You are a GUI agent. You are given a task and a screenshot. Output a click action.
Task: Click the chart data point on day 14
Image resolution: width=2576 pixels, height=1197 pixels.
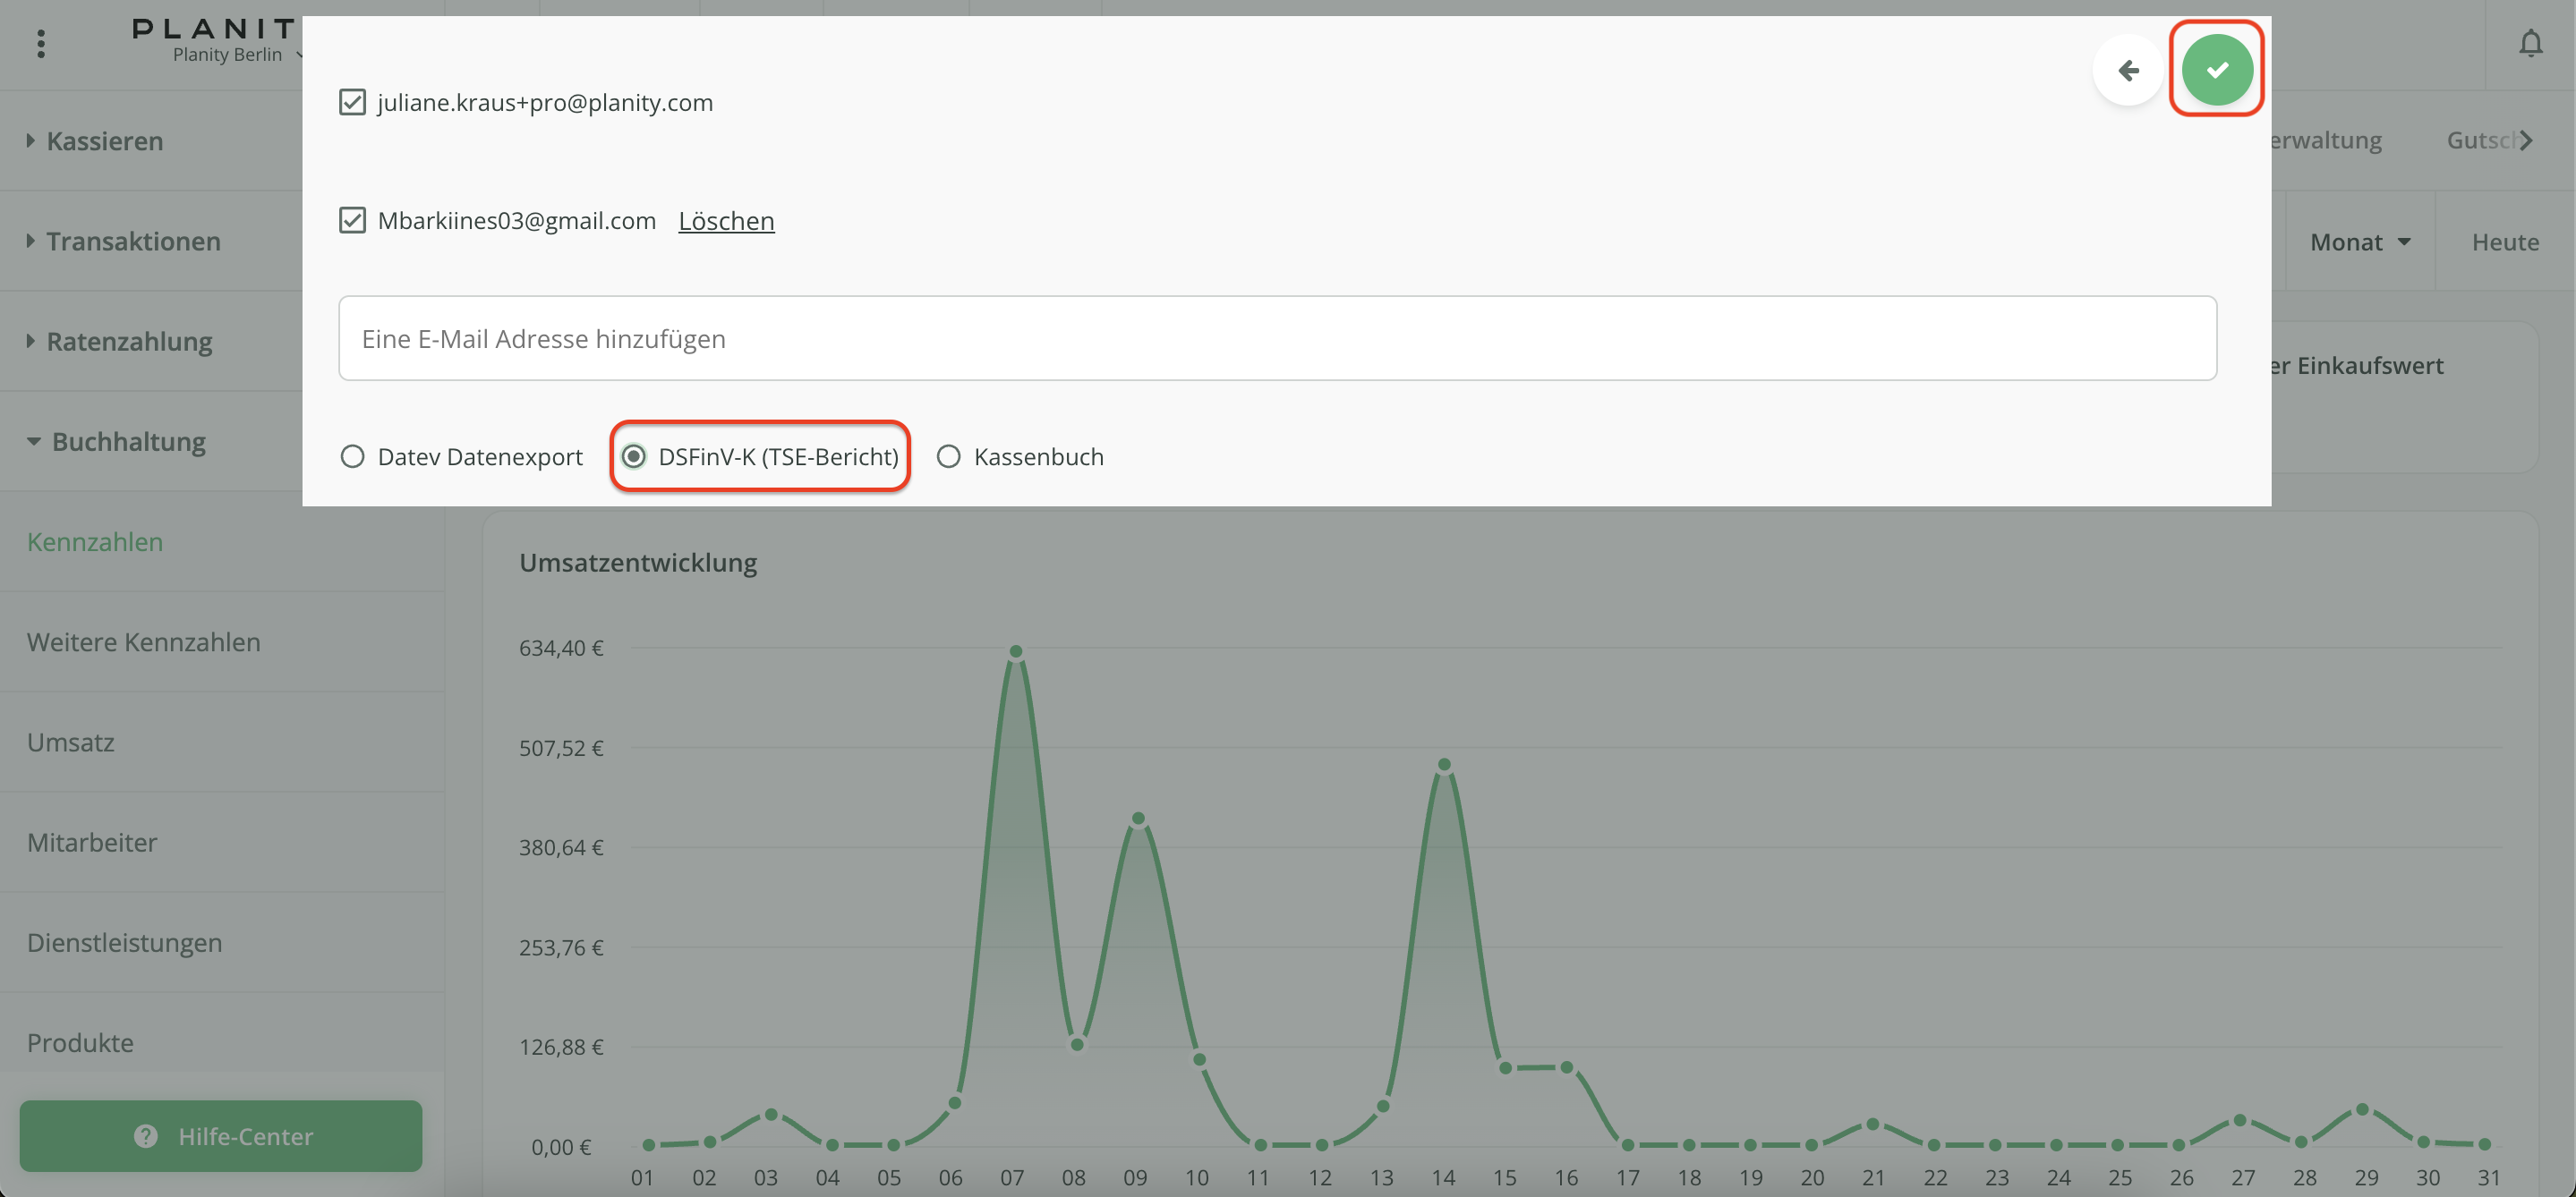(x=1444, y=764)
